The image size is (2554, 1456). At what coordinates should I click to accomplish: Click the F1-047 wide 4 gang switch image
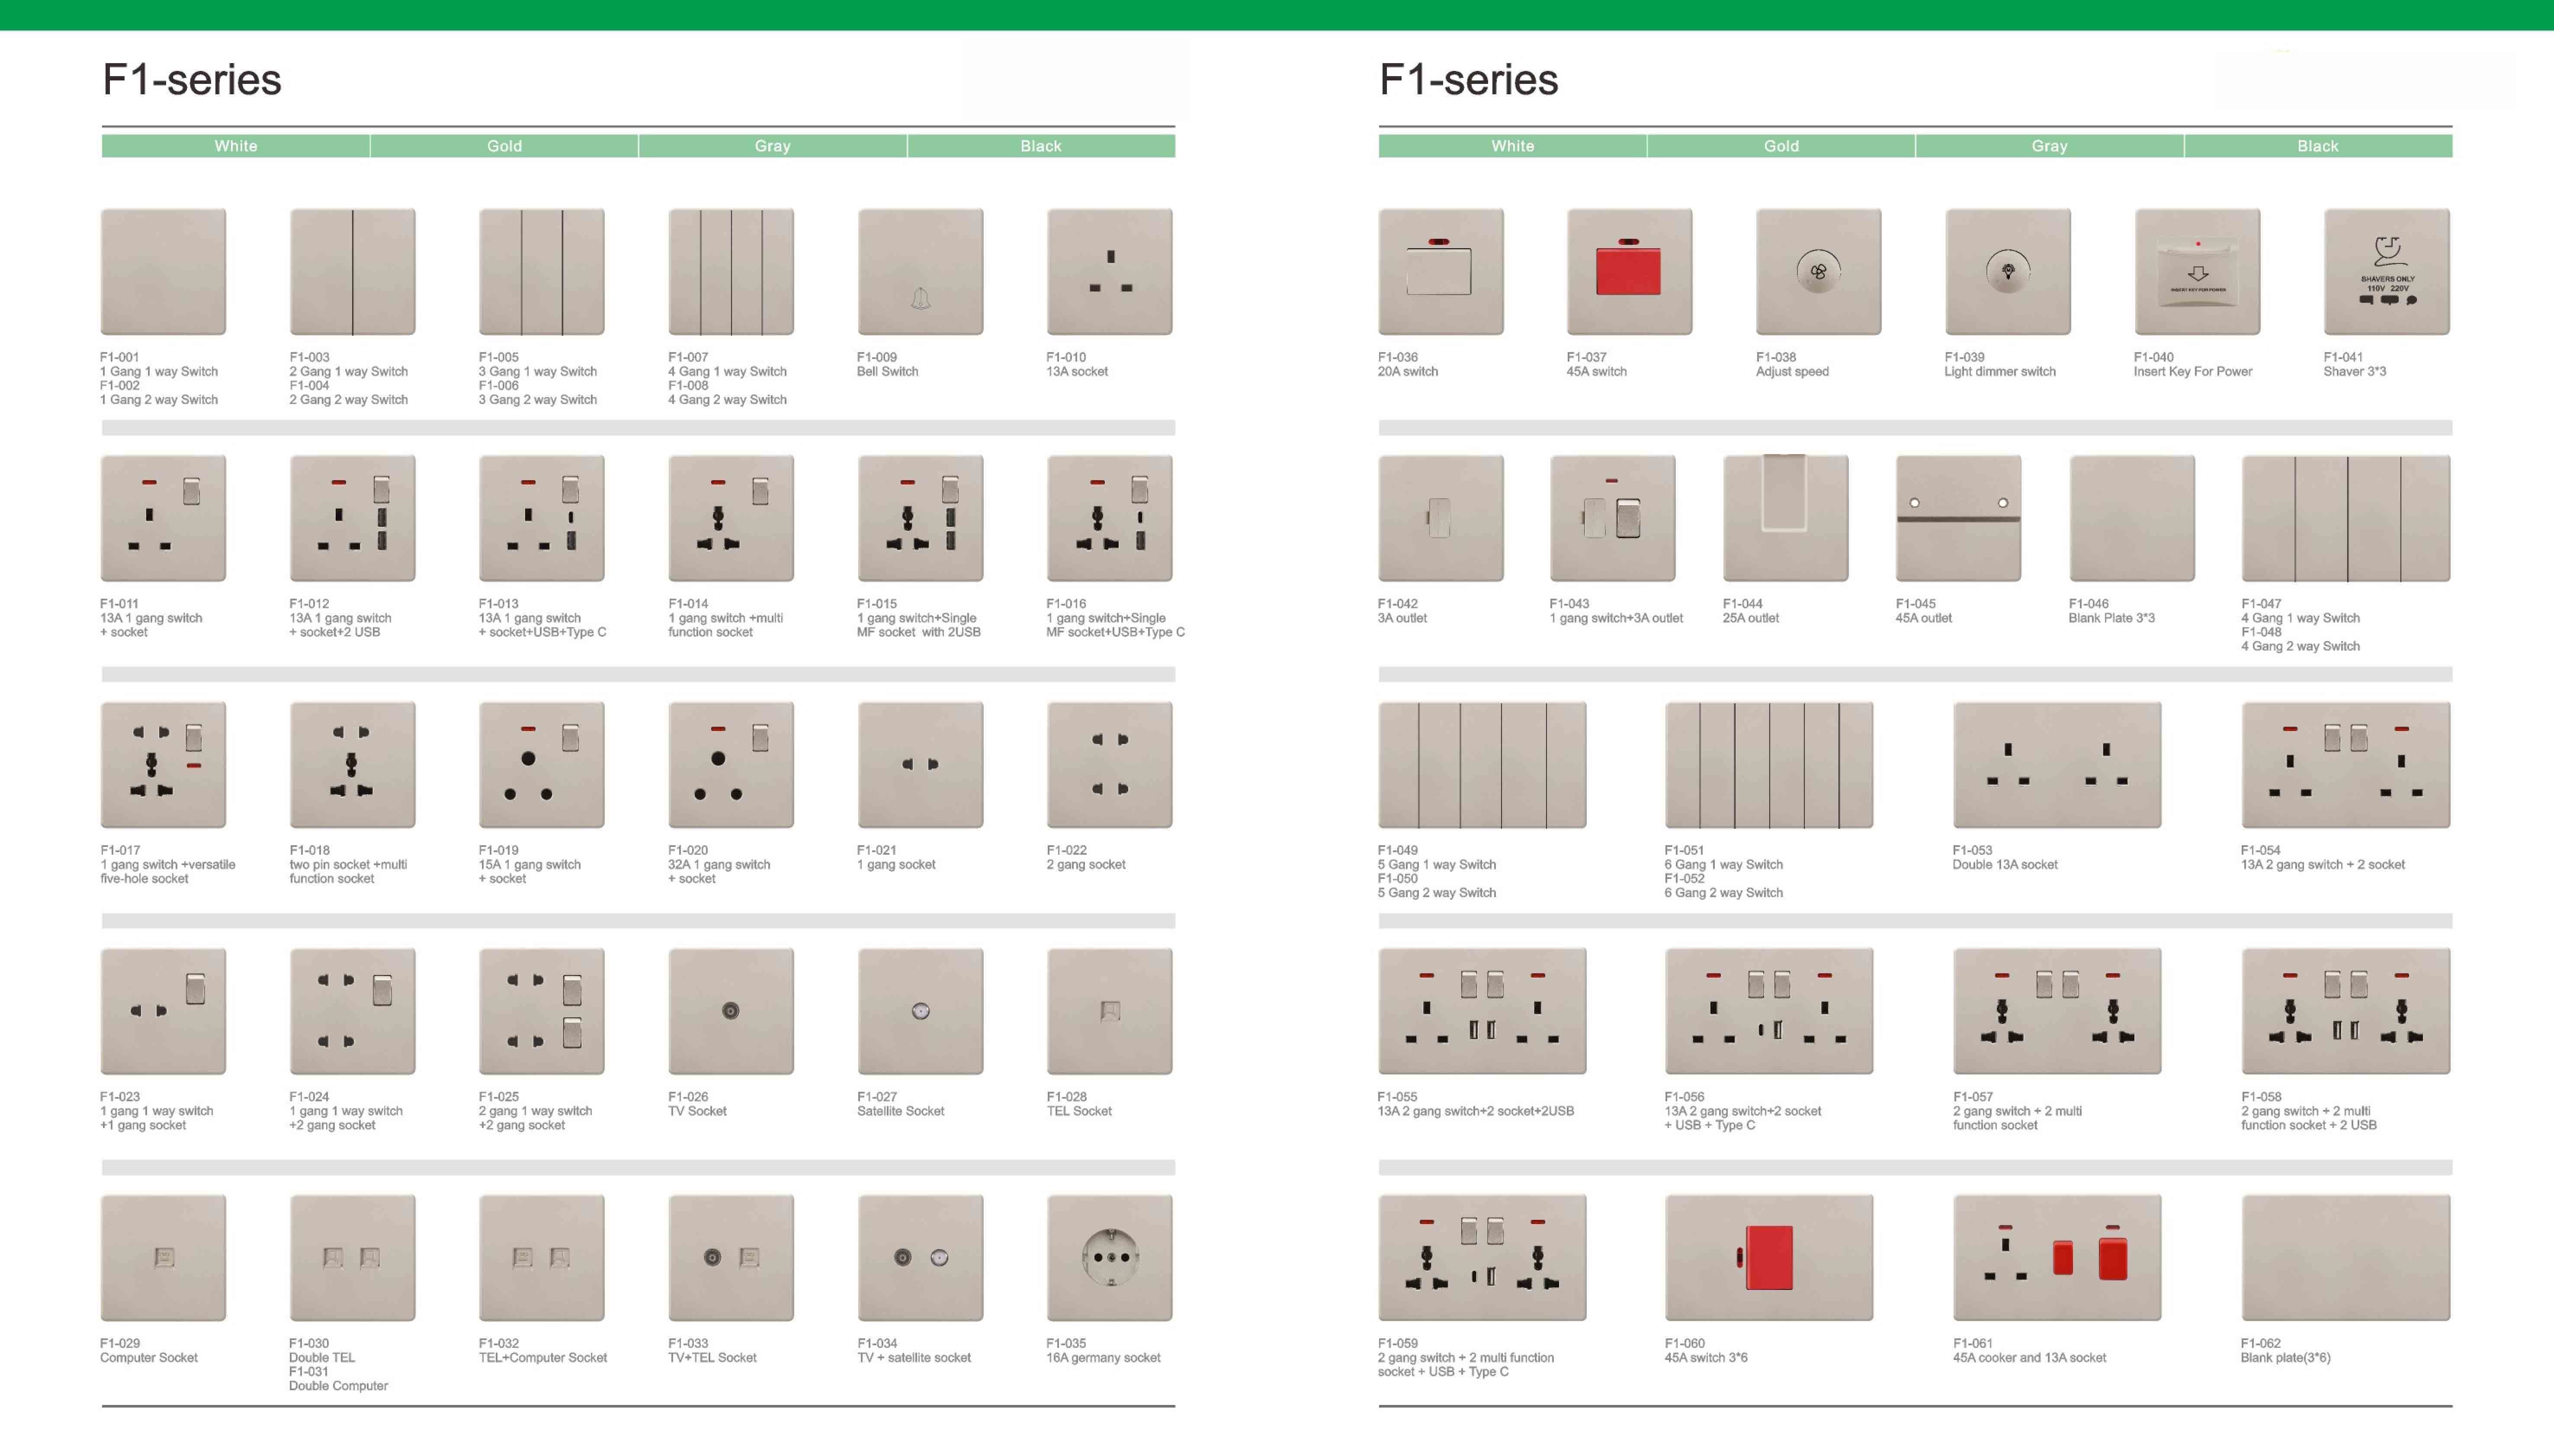2346,518
